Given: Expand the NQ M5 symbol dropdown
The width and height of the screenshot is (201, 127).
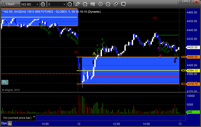Looking at the screenshot, I should coord(37,4).
